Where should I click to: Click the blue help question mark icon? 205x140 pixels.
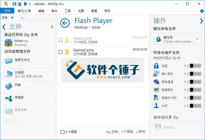[x=202, y=11]
